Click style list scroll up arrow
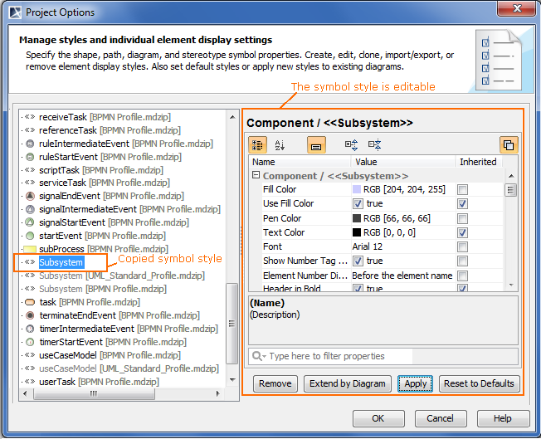Image resolution: width=541 pixels, height=439 pixels. coord(232,117)
